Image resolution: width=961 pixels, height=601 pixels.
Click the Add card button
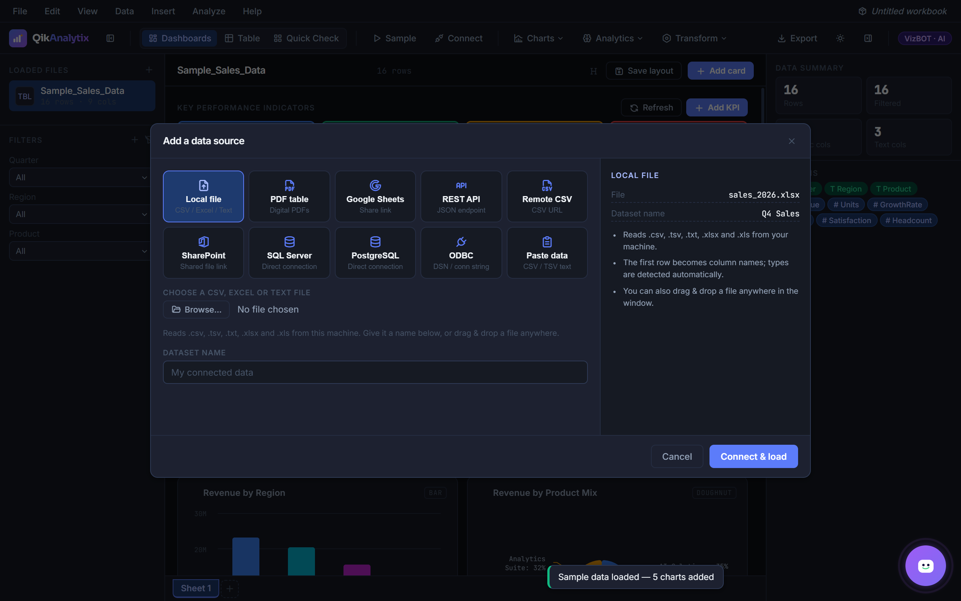(x=720, y=71)
